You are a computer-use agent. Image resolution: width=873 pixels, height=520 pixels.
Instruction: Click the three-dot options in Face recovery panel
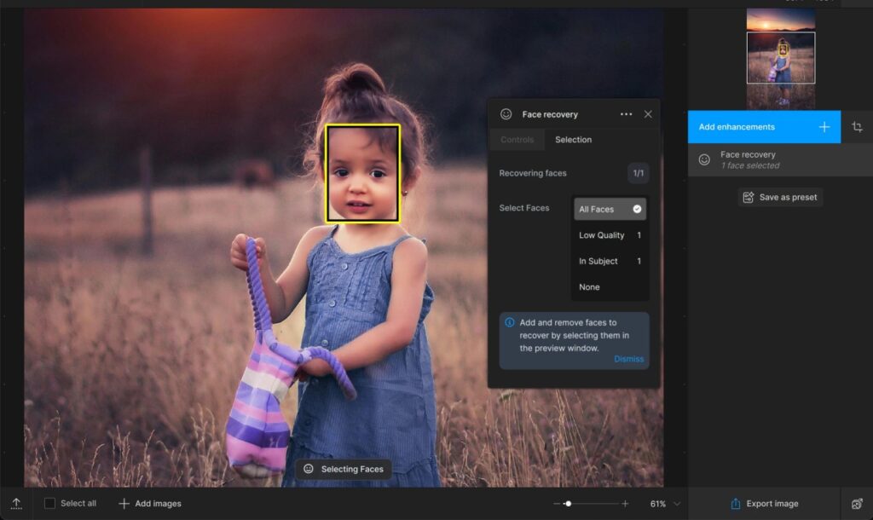point(626,114)
